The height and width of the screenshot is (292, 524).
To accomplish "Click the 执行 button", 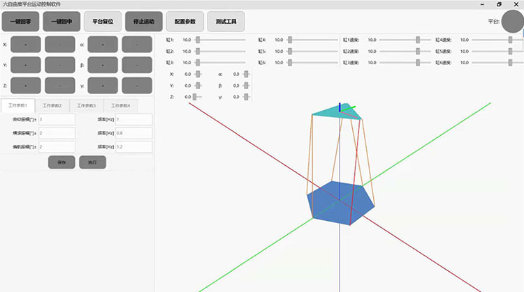I will coord(92,162).
